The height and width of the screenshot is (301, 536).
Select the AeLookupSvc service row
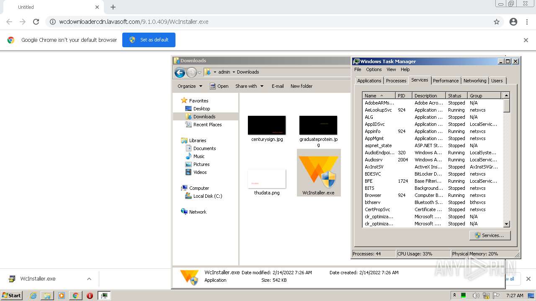pyautogui.click(x=433, y=110)
